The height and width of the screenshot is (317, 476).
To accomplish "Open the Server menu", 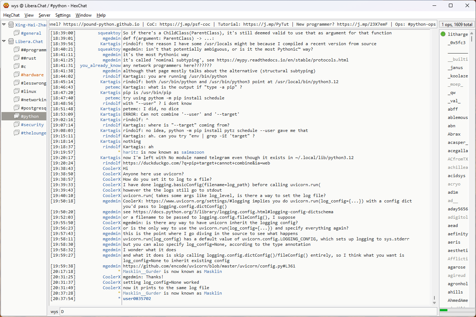I will [45, 15].
